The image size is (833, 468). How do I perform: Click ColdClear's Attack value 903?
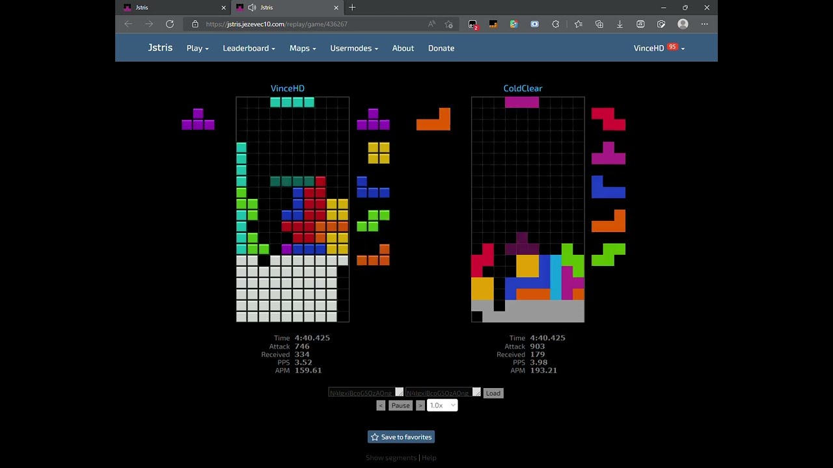click(538, 346)
